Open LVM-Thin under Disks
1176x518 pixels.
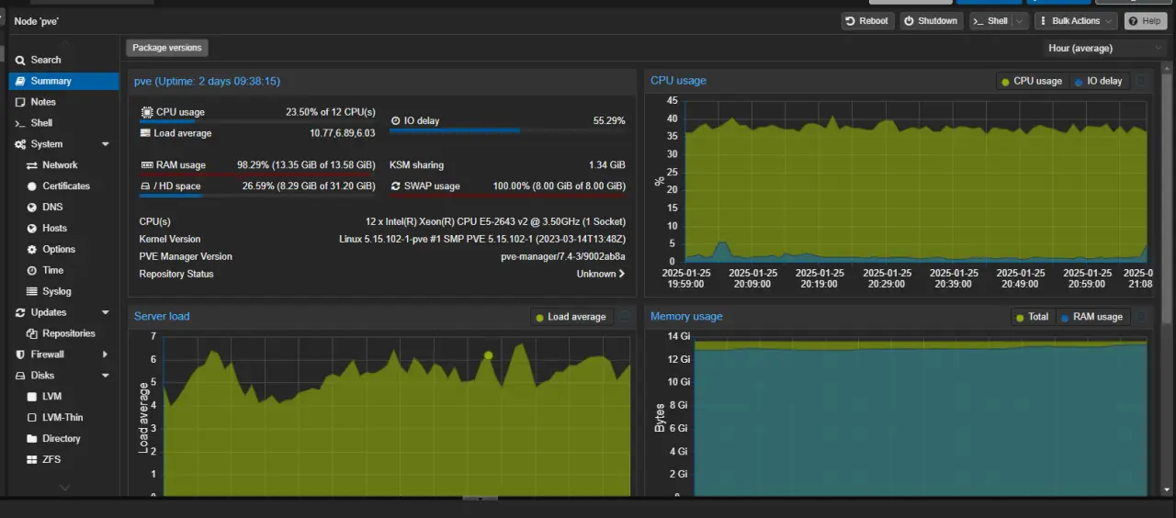click(63, 418)
